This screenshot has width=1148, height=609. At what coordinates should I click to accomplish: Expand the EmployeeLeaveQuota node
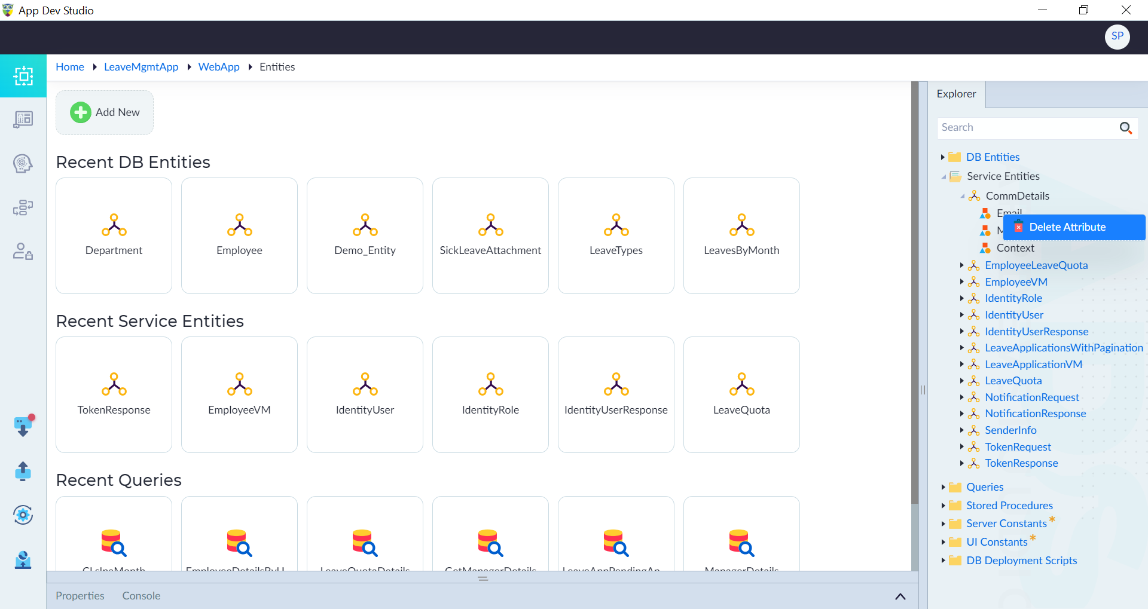click(x=962, y=265)
